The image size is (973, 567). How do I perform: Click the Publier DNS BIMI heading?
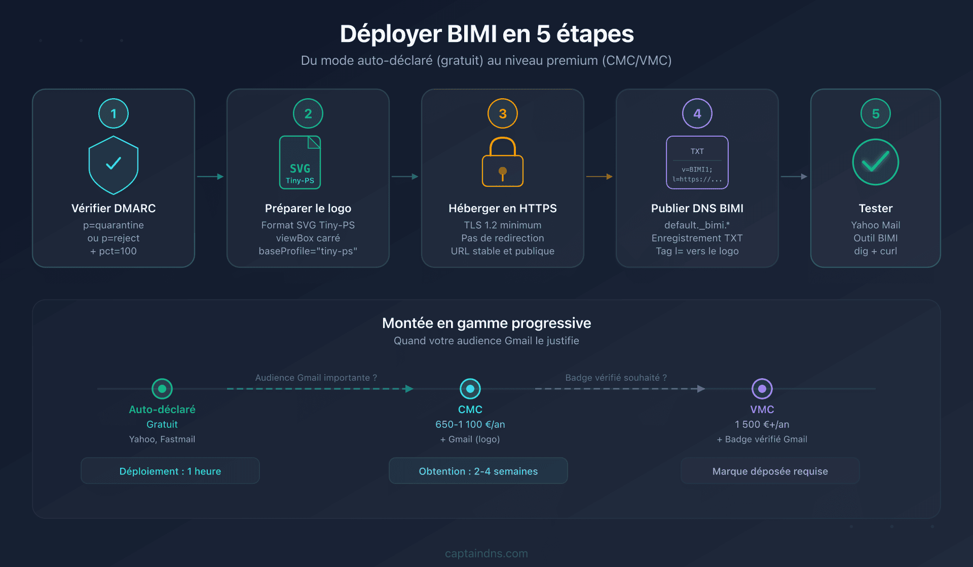tap(697, 208)
